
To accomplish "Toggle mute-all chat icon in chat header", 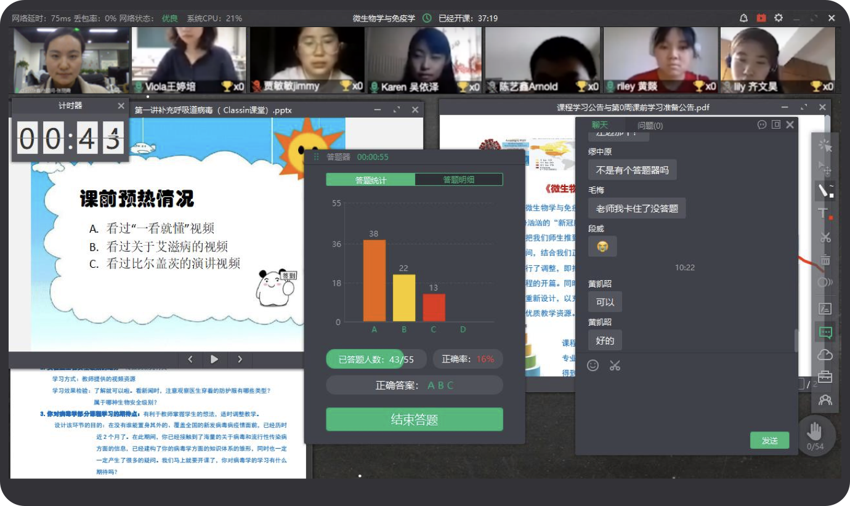I will point(762,125).
